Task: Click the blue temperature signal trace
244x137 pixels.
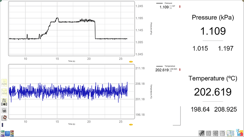Action: click(69, 91)
